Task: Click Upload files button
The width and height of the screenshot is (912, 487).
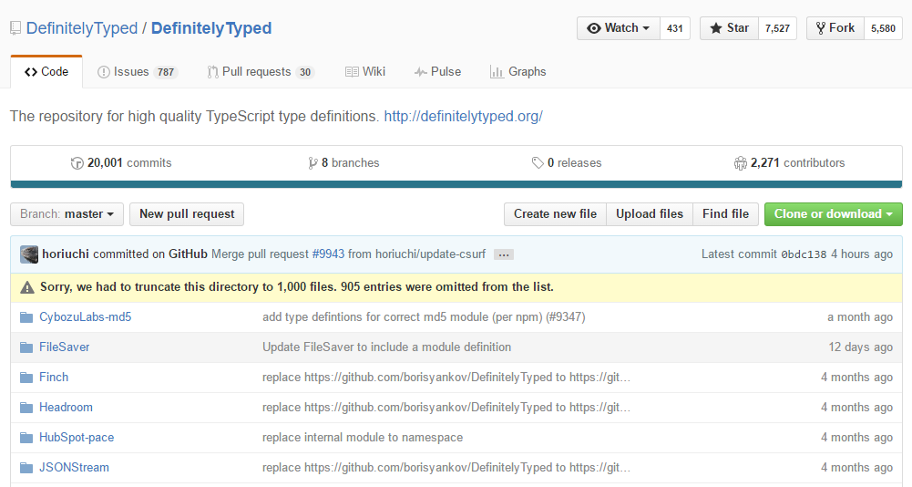Action: (x=650, y=213)
